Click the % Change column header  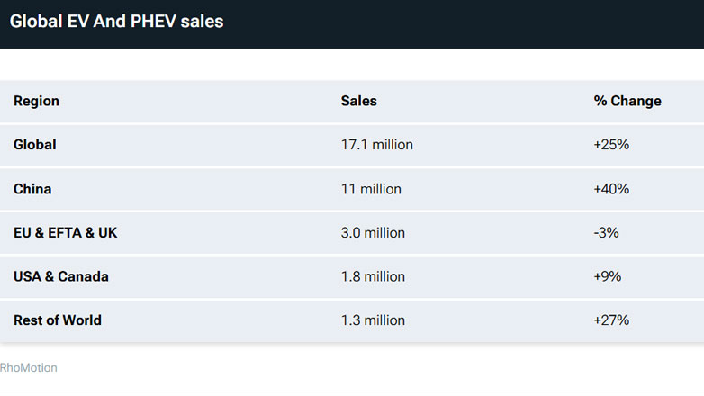pos(627,101)
